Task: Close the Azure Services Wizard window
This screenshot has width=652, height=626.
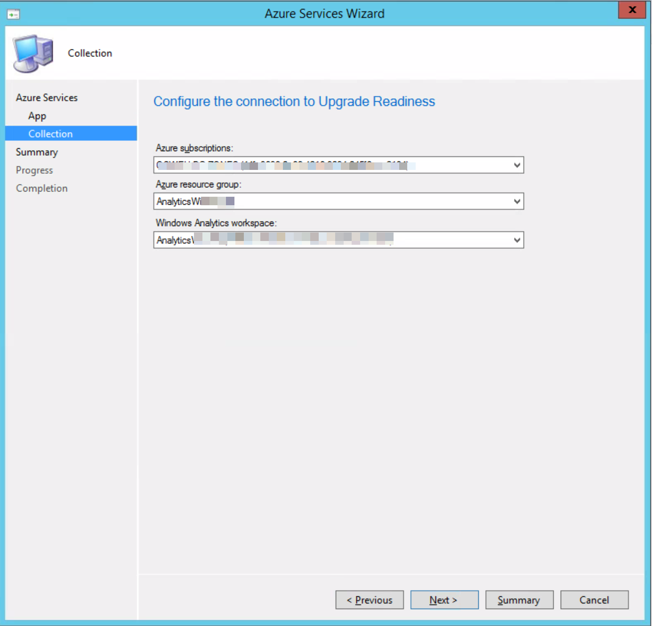Action: 632,10
